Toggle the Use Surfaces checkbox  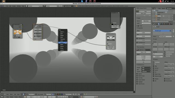(165, 54)
